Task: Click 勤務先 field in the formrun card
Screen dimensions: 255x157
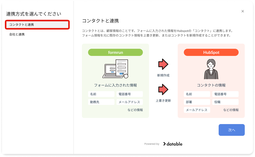Action: tap(101, 102)
